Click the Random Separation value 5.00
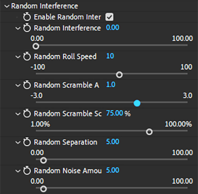The height and width of the screenshot is (194, 198). (x=112, y=142)
